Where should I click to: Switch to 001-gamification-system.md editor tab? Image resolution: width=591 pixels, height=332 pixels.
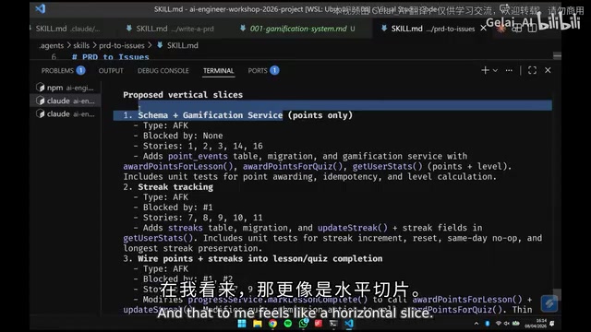click(299, 29)
